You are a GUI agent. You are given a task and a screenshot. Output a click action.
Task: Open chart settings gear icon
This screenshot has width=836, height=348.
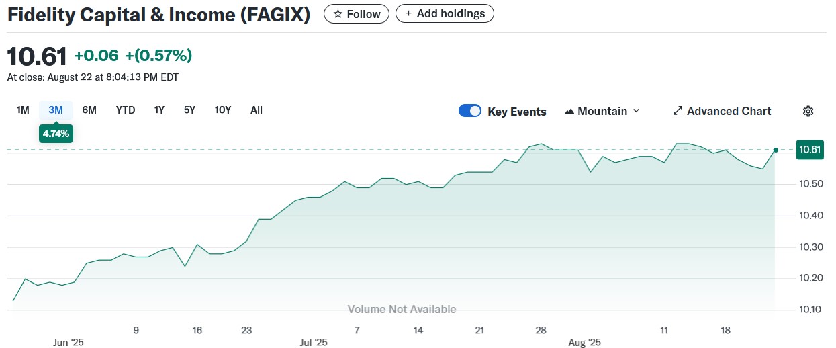pyautogui.click(x=808, y=112)
